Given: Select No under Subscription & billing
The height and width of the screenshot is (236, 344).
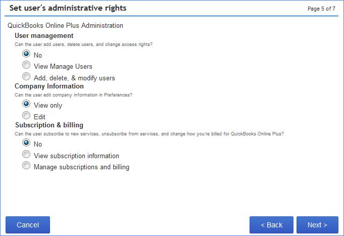Looking at the screenshot, I should [26, 143].
